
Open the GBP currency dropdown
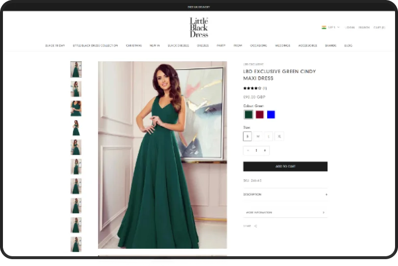tap(334, 27)
